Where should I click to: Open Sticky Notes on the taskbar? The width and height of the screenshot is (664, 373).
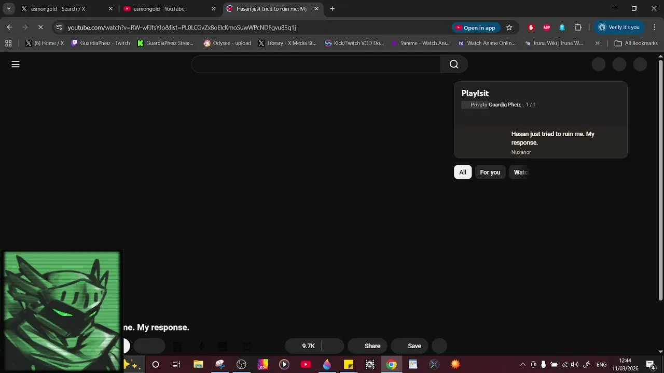click(349, 365)
